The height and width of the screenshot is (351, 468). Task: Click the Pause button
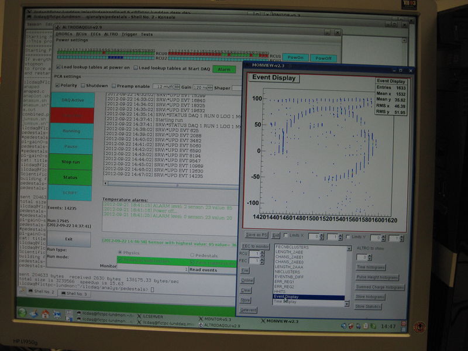pos(71,147)
